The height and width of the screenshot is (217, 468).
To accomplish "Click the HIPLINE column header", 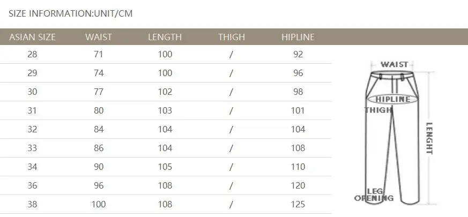I will tap(298, 37).
